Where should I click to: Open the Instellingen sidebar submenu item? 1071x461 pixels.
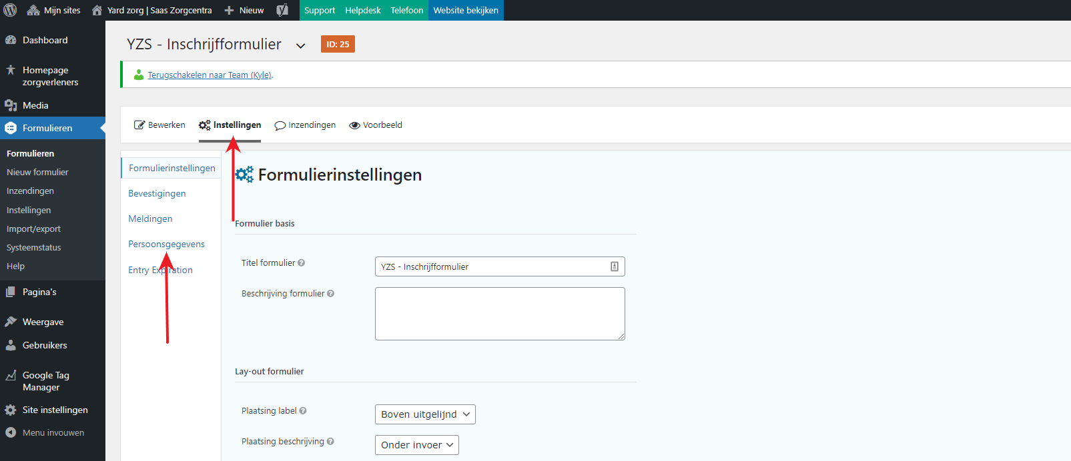[29, 211]
